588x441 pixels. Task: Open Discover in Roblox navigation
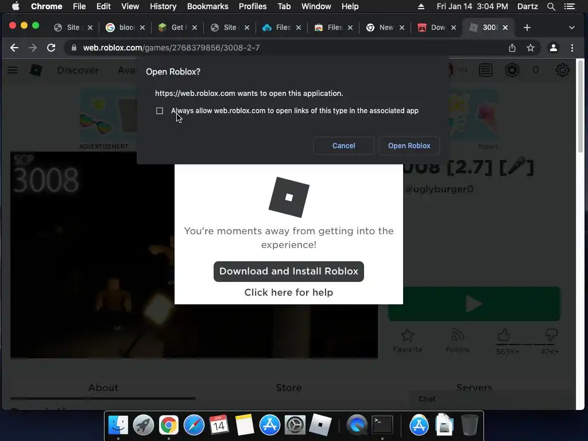click(x=78, y=70)
